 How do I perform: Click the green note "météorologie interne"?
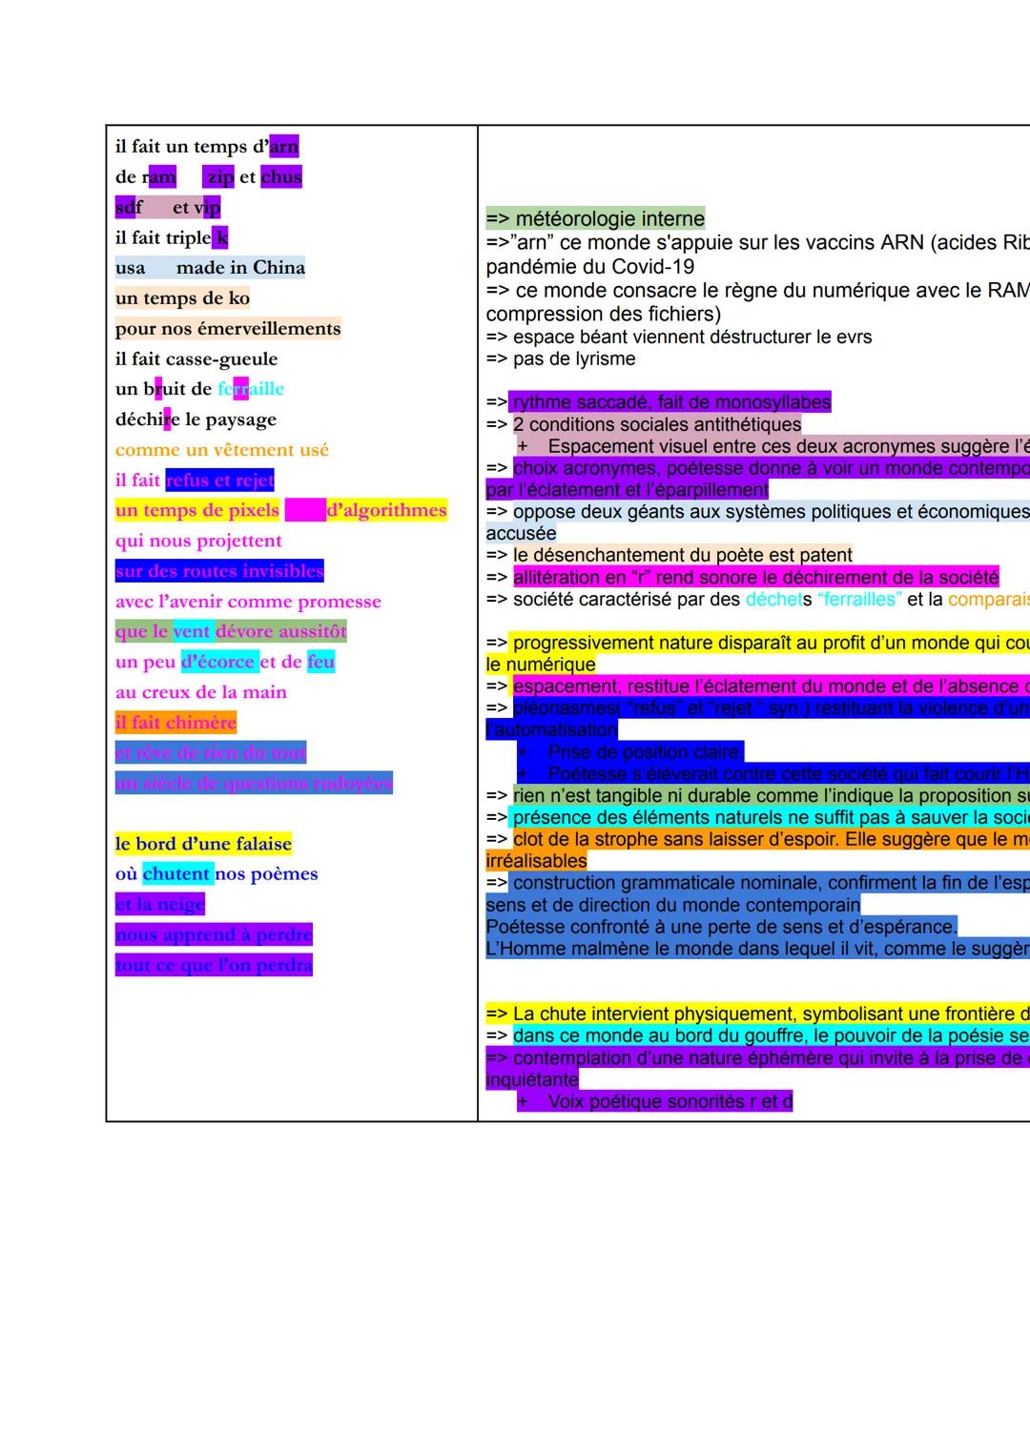click(x=608, y=218)
